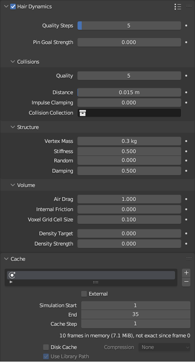The image size is (195, 362).
Task: Click the Distance 0.015 m field
Action: 129,92
